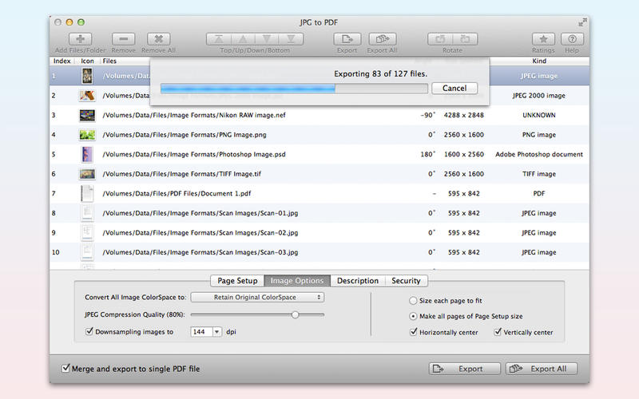639x399 pixels.
Task: Adjust the JPEG Compression Quality slider
Action: (x=295, y=315)
